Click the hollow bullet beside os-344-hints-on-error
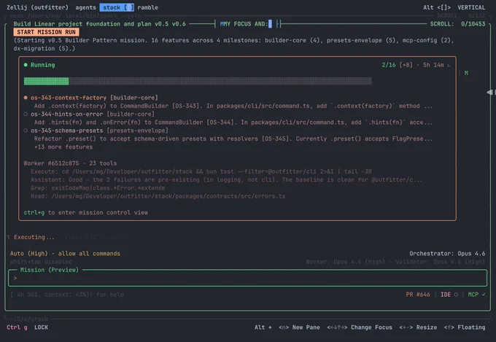Screen dimensions: 496x342 coord(26,114)
